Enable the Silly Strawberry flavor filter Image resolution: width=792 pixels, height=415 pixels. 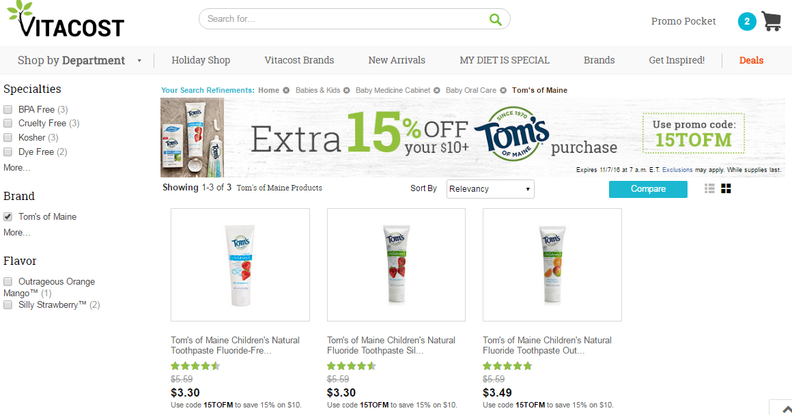[8, 305]
